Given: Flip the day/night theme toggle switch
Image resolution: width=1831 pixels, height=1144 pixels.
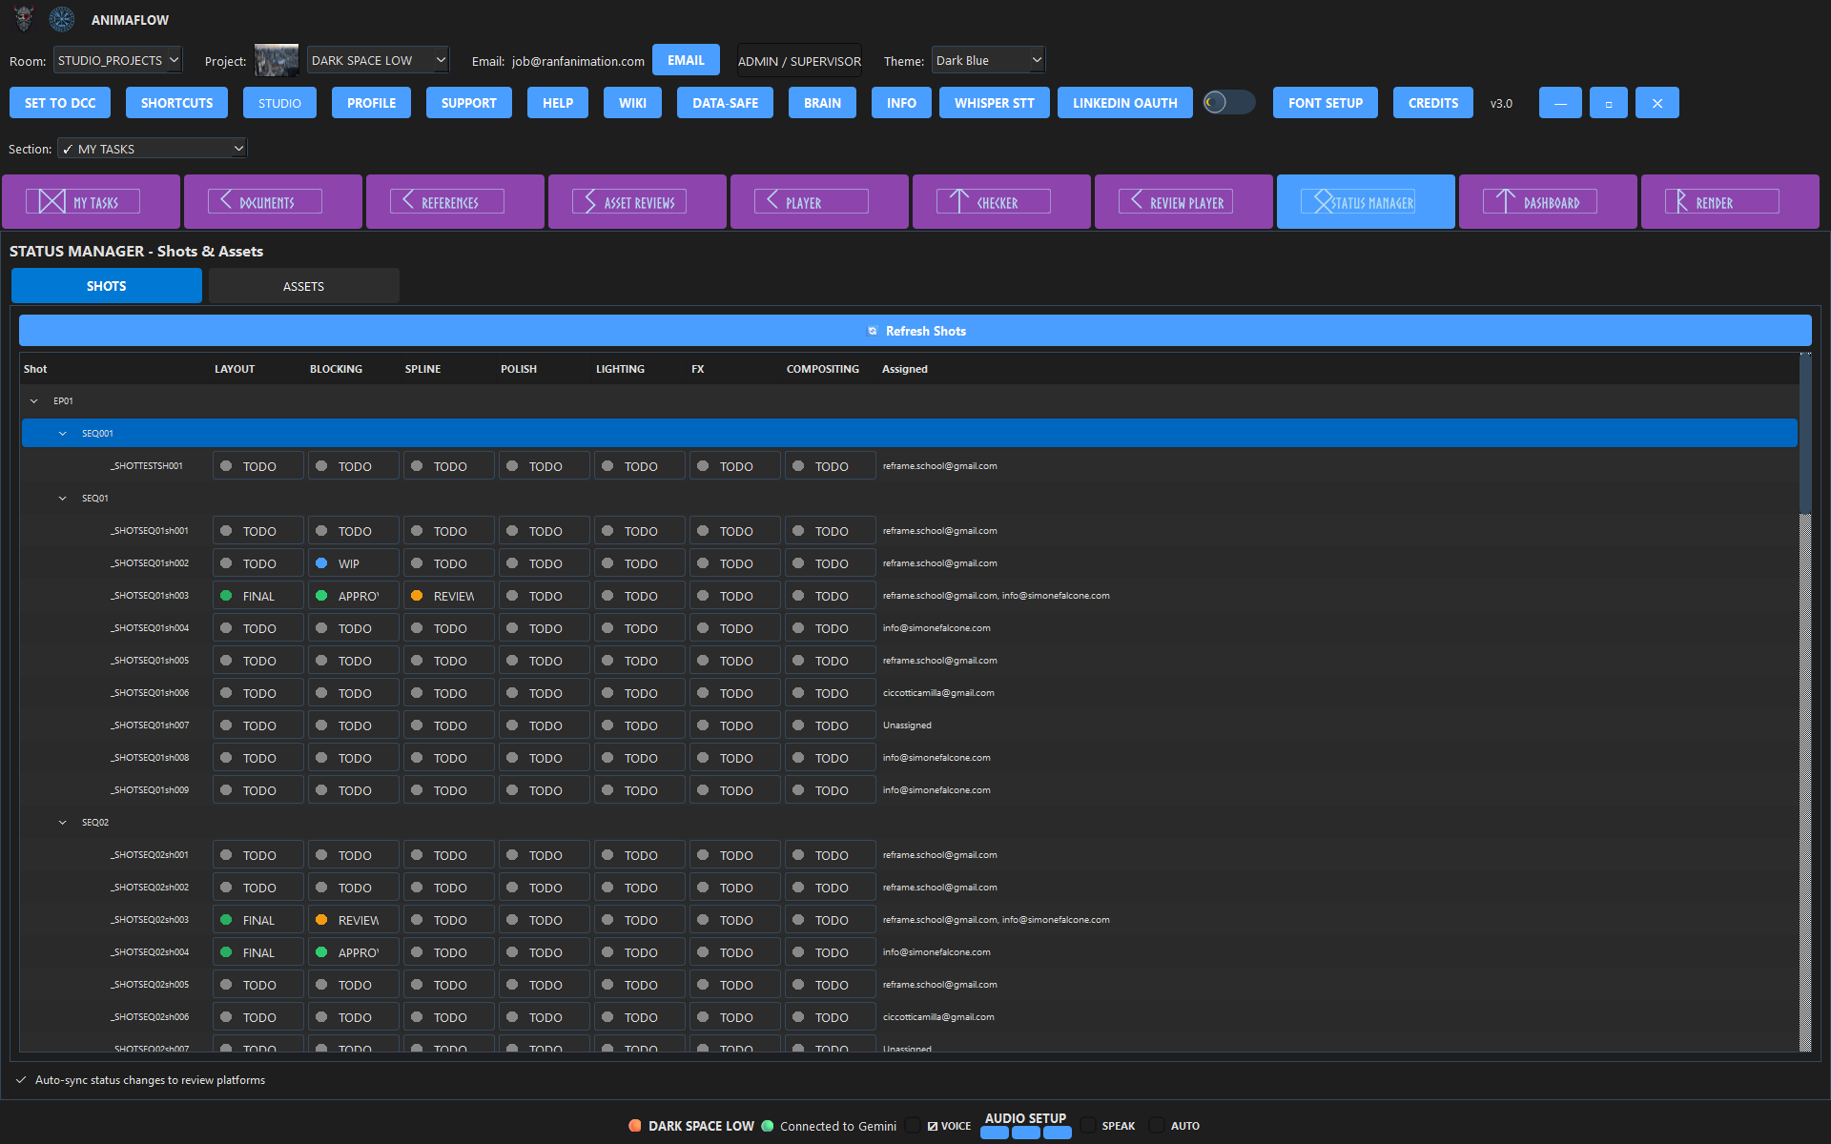Looking at the screenshot, I should pyautogui.click(x=1228, y=102).
